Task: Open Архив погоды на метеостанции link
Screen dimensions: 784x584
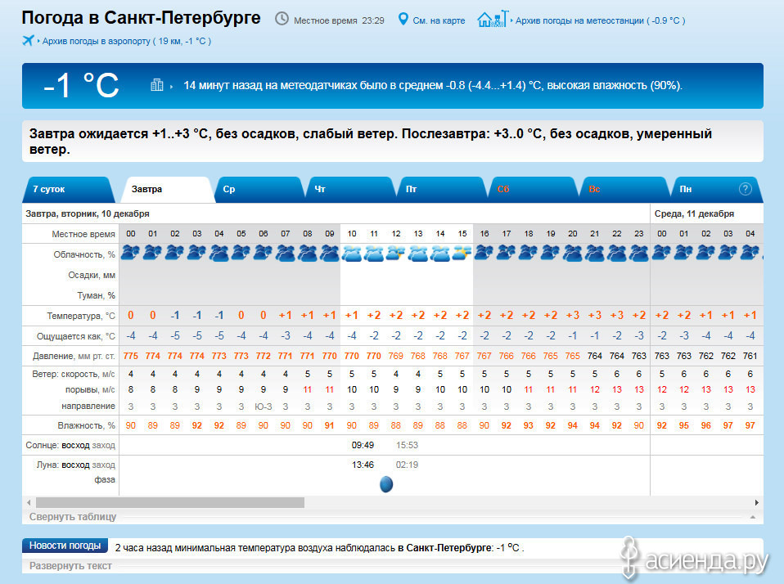Action: [x=600, y=20]
